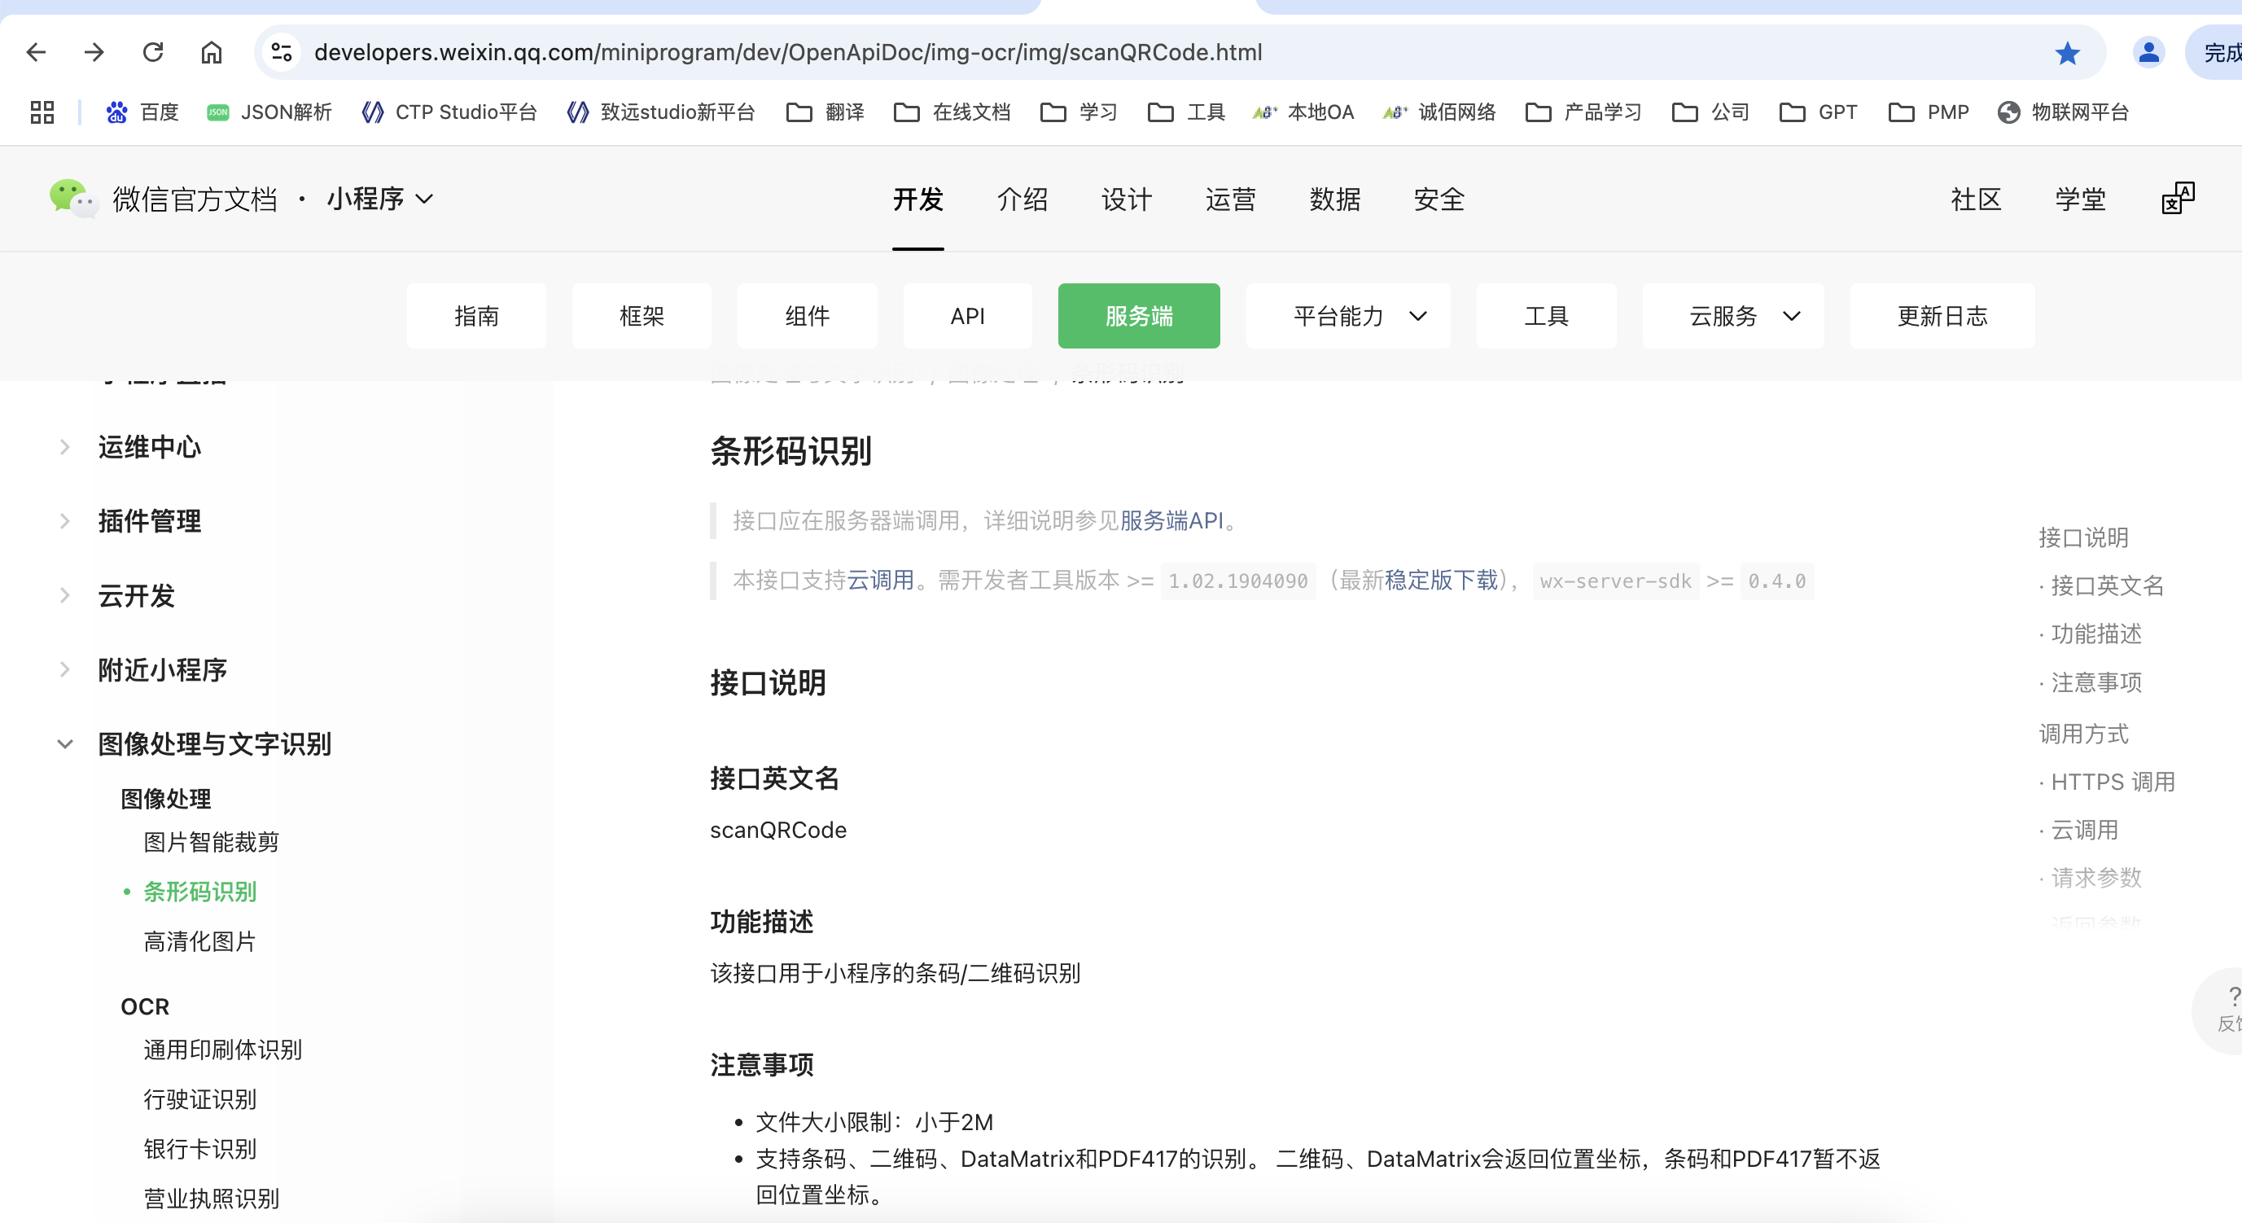Image resolution: width=2242 pixels, height=1223 pixels.
Task: Open site info icon in address bar
Action: 281,52
